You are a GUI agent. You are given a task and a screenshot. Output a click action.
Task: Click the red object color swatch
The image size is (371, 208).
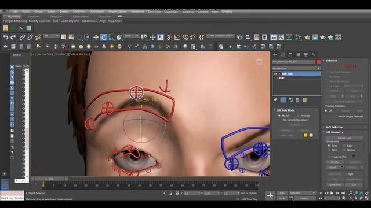click(x=318, y=62)
